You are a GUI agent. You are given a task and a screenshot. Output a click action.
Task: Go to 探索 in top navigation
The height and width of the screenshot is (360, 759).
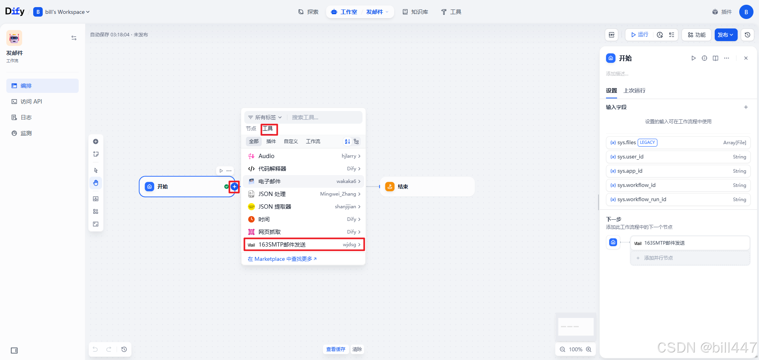click(308, 12)
